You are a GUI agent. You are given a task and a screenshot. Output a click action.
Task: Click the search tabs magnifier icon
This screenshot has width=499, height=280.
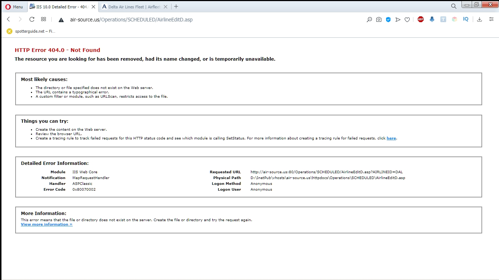pyautogui.click(x=454, y=6)
